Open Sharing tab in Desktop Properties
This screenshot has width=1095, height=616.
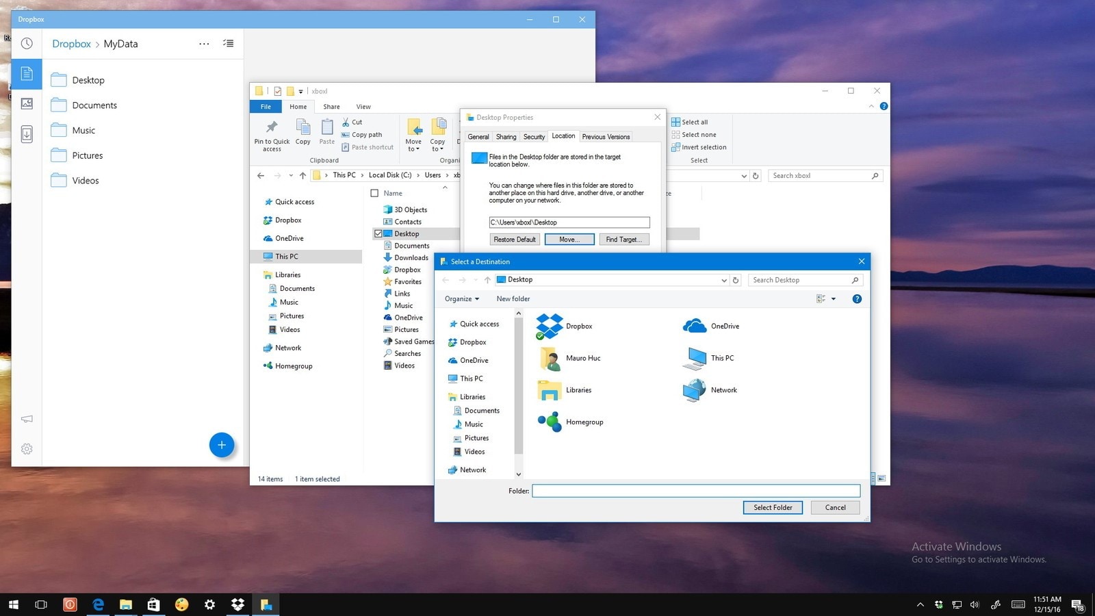pyautogui.click(x=506, y=137)
